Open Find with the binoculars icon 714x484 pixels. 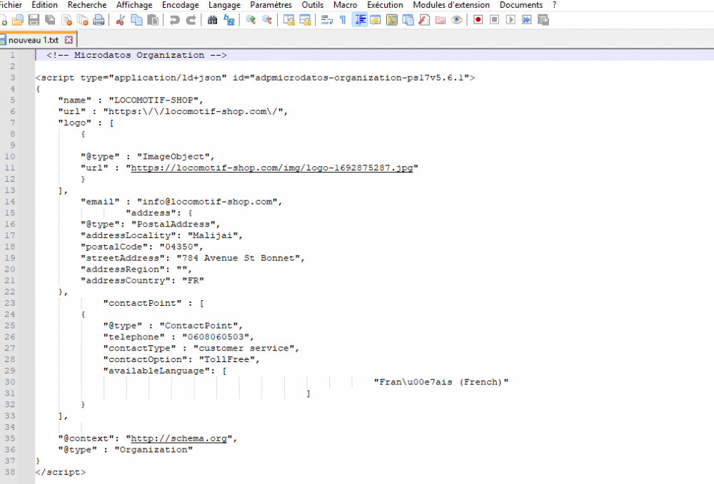[212, 20]
